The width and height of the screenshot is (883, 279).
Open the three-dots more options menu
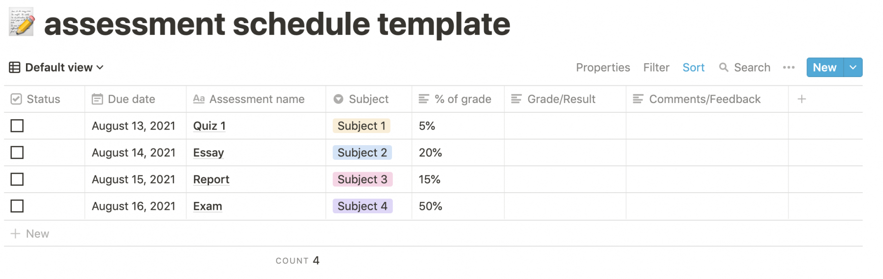[789, 68]
